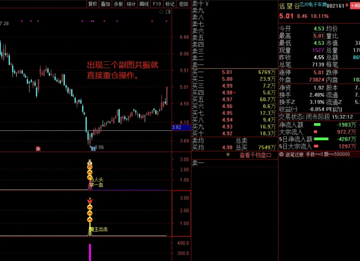This screenshot has height=261, width=360.
Task: Click the magenta volume bar in the bottom sub-chart
Action: pos(90,252)
